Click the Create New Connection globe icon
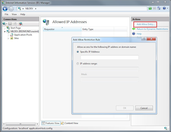The height and width of the screenshot is (132, 171). (4, 24)
